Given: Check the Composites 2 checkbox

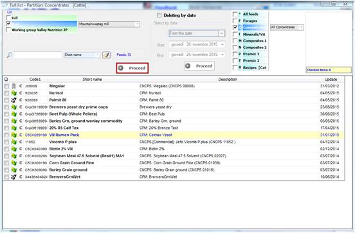Looking at the screenshot, I should pos(235,47).
